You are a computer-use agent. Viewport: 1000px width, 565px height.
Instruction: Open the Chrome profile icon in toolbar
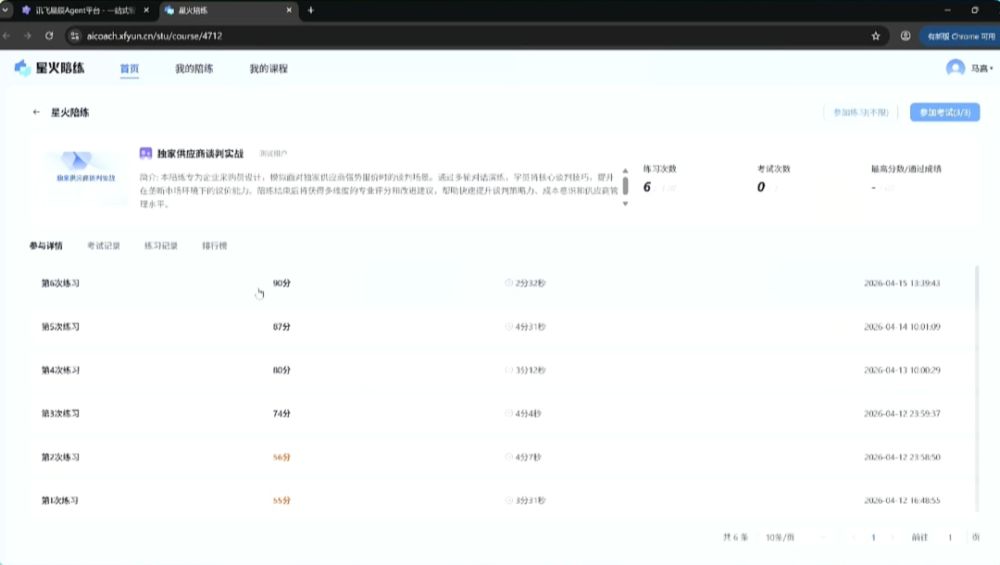[905, 36]
